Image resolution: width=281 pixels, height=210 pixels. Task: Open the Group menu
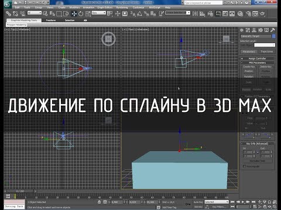click(x=39, y=8)
